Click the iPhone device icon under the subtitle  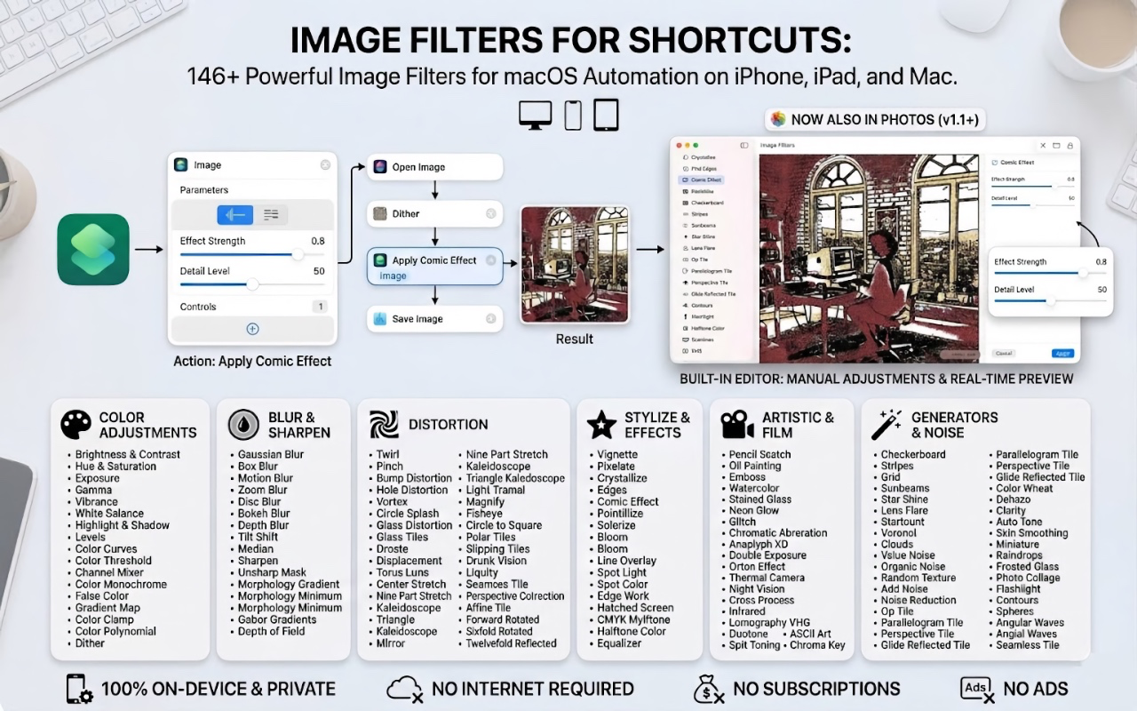click(x=573, y=116)
